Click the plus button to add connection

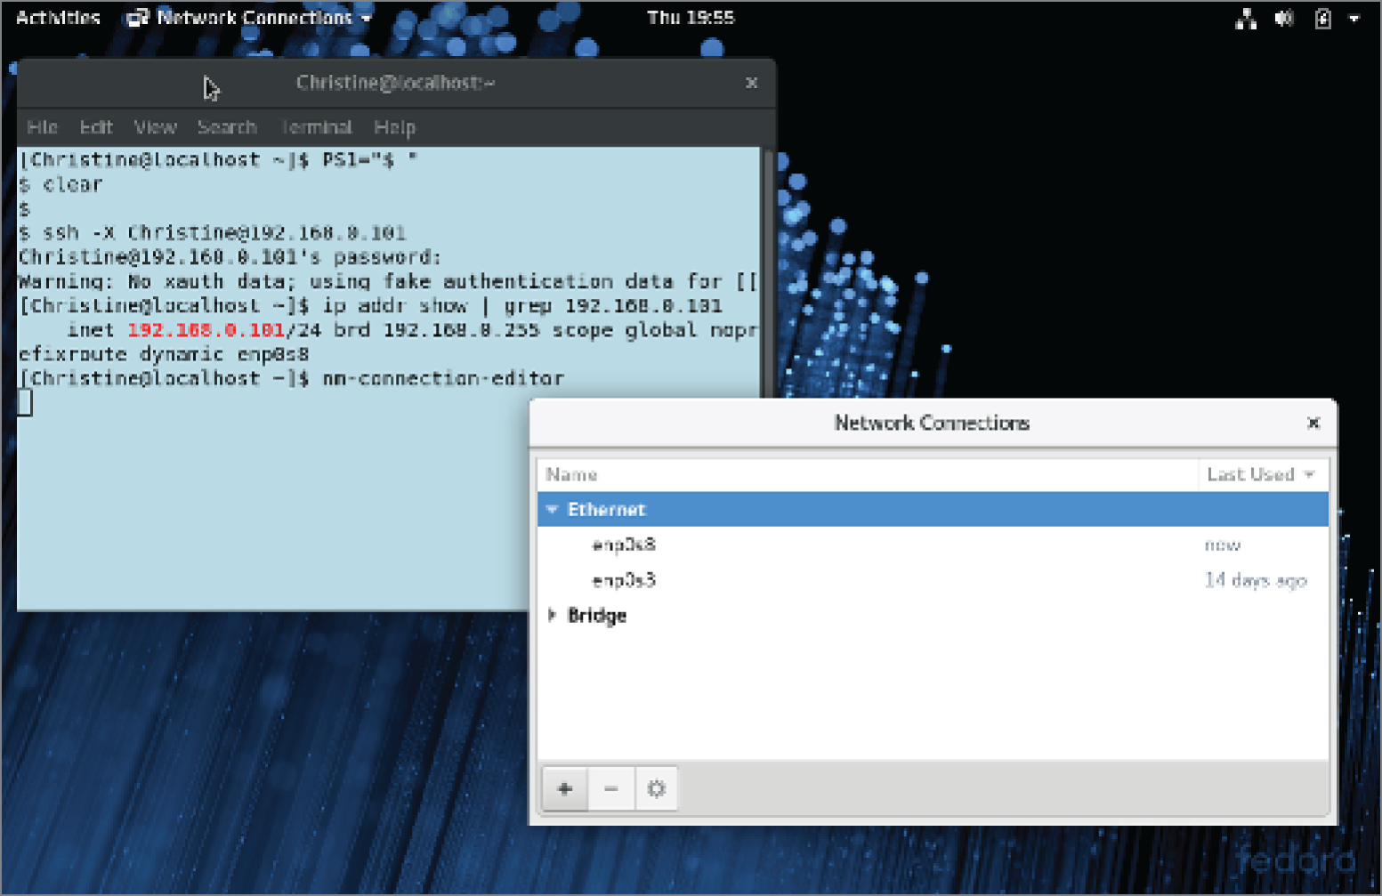pos(564,788)
